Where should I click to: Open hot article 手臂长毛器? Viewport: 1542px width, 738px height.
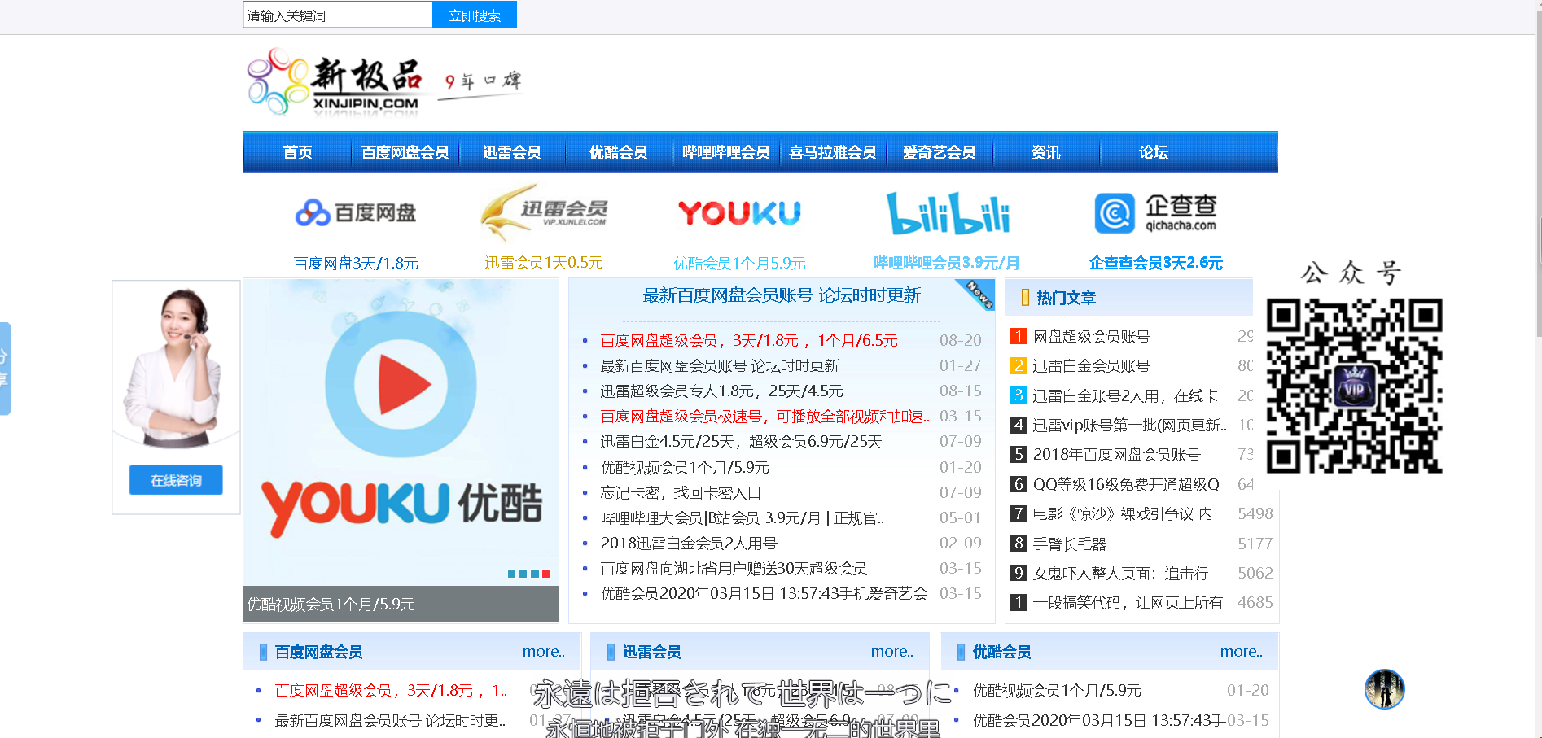click(x=1070, y=544)
